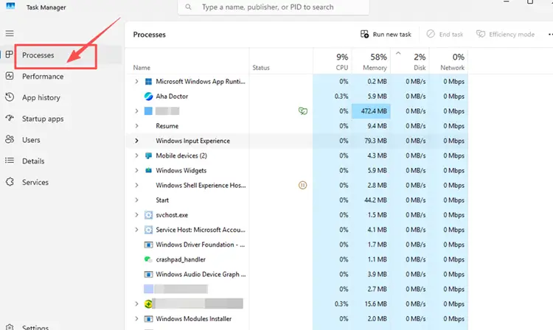This screenshot has width=553, height=330.
Task: Open the Services tab
Action: 35,182
